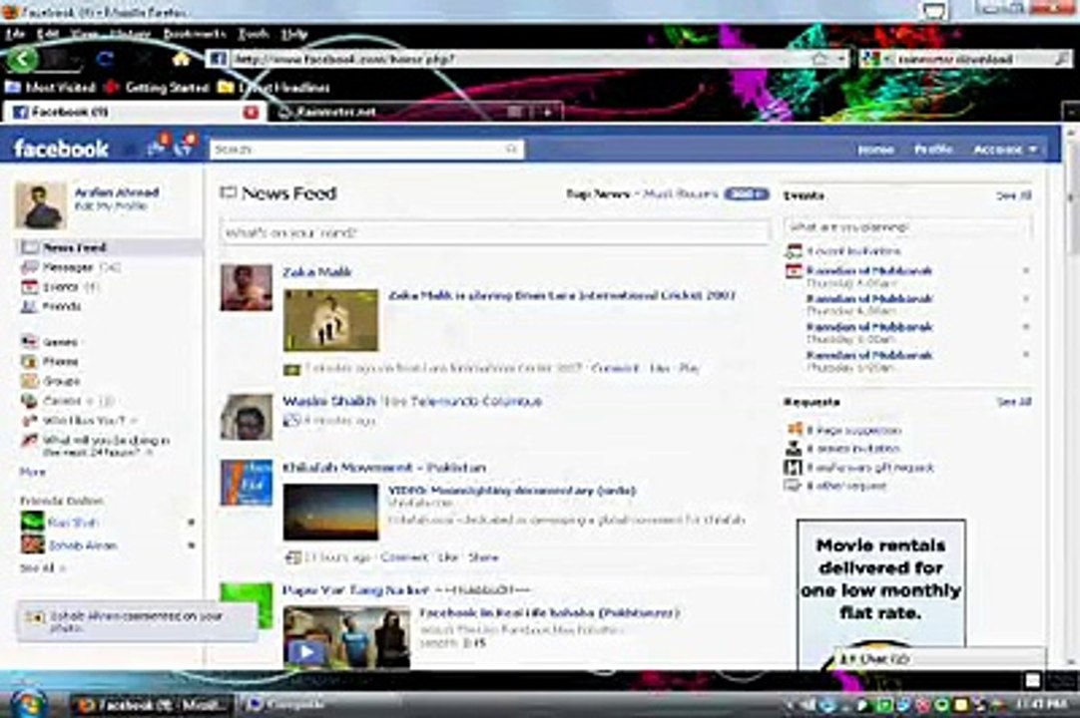Open the Zohaib Akram commented notification popup
1080x718 pixels.
[x=137, y=621]
